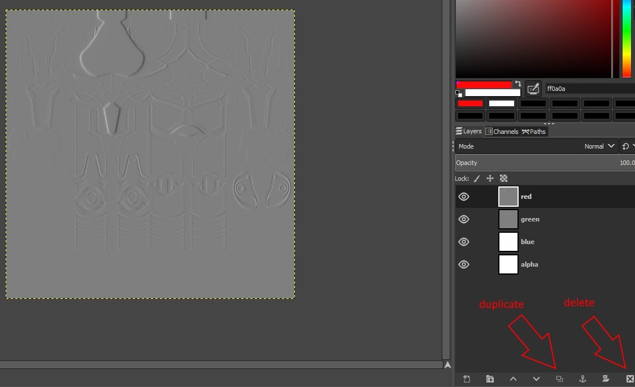Click the ff0a0a hex color field

click(x=590, y=89)
